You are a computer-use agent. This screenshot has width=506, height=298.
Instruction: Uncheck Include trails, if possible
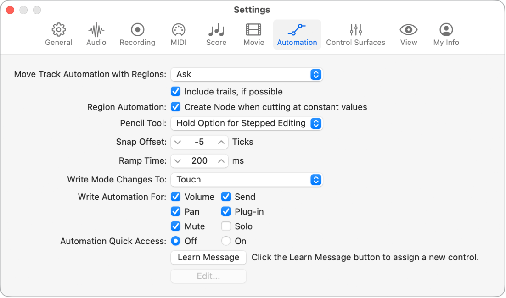pos(176,91)
